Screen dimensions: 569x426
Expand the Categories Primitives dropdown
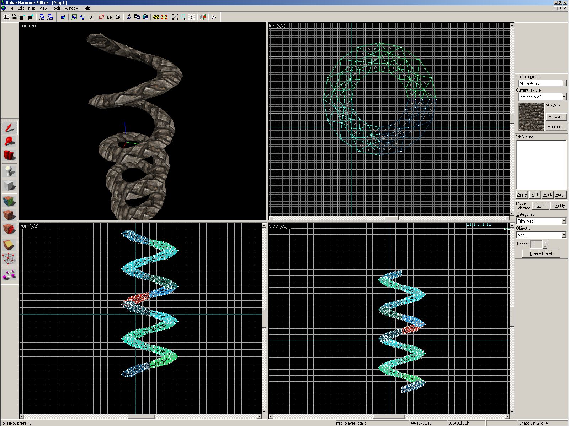(x=564, y=221)
